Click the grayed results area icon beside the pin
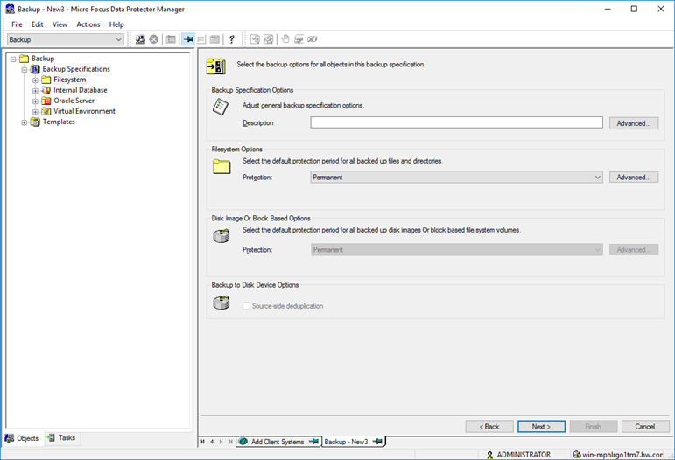675x460 pixels. (201, 39)
